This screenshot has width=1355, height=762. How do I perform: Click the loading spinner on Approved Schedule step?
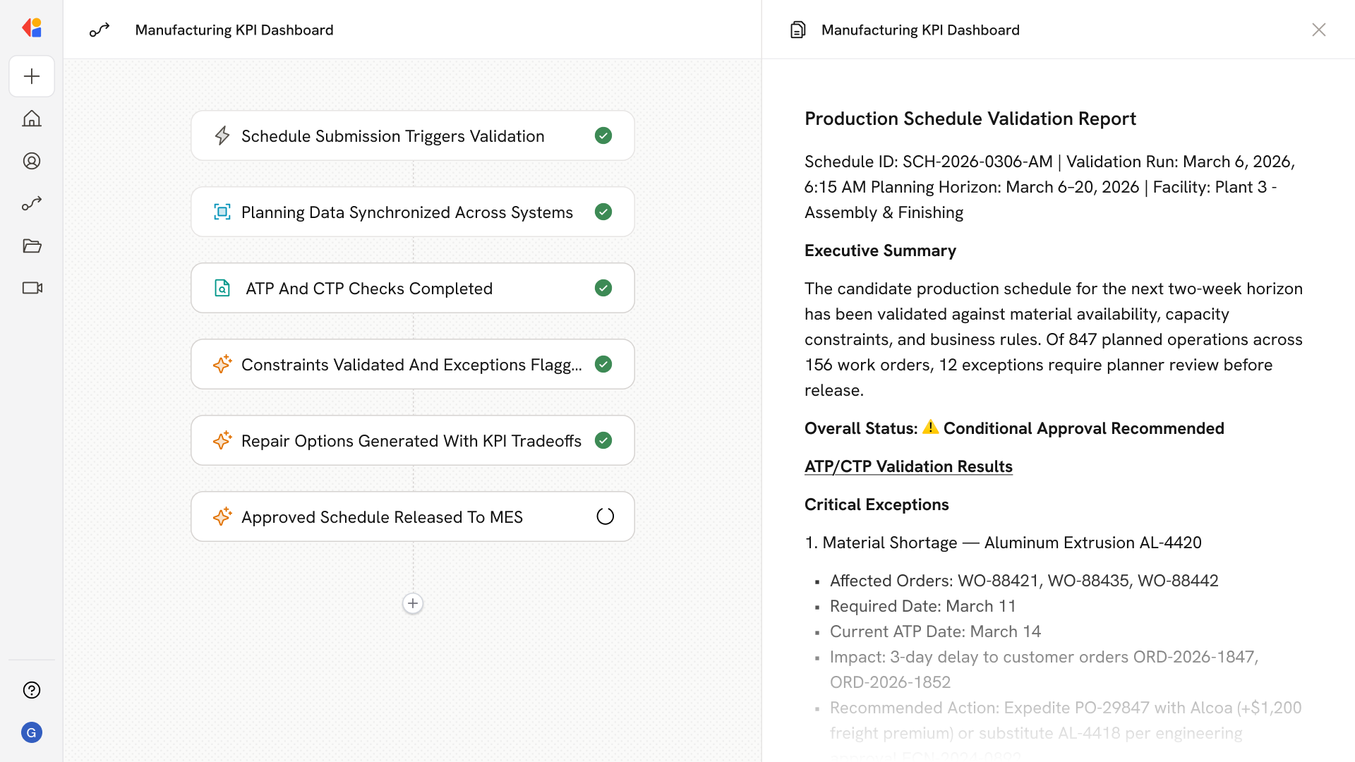click(x=605, y=516)
